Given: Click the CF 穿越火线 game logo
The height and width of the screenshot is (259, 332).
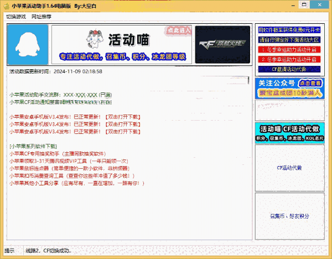Looking at the screenshot, I should (x=222, y=44).
